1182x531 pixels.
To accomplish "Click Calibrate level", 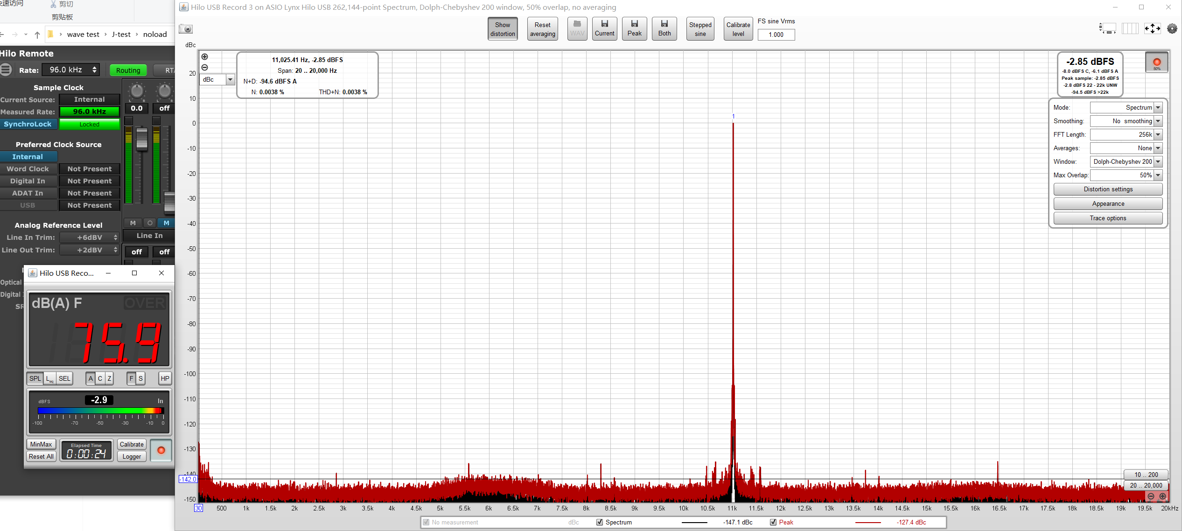I will 738,29.
